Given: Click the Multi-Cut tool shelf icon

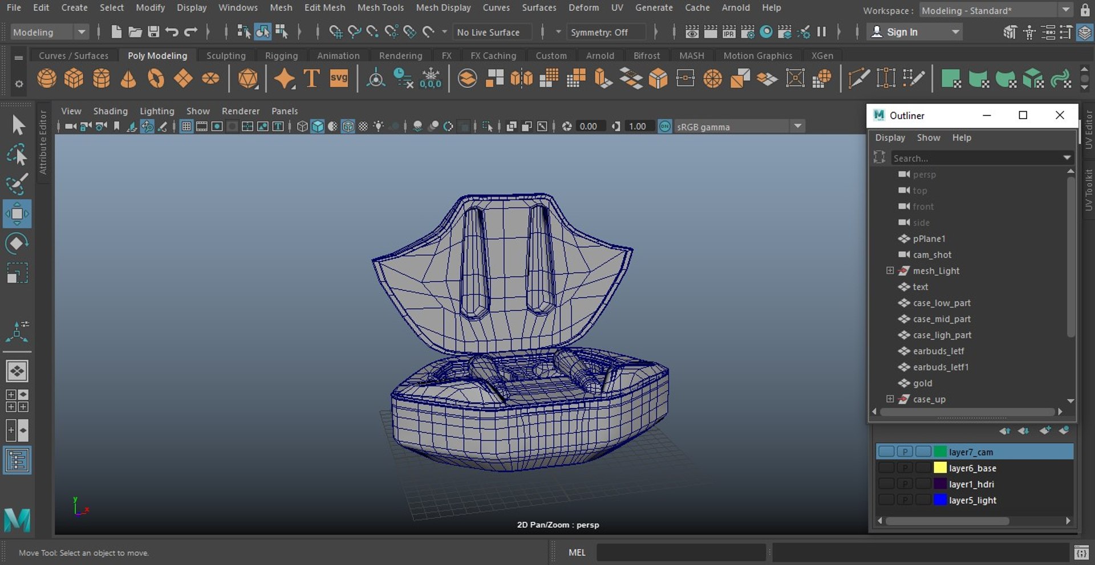Looking at the screenshot, I should (x=859, y=78).
